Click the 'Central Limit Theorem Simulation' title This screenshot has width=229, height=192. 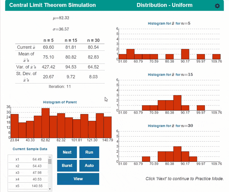point(52,5)
